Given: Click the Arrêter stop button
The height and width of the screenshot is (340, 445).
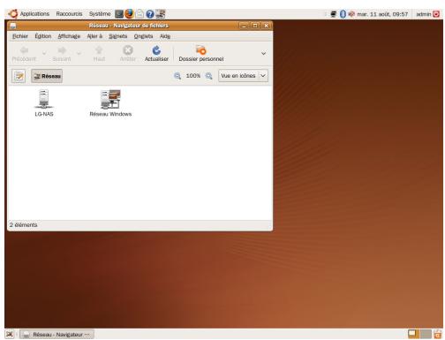Looking at the screenshot, I should (x=128, y=53).
